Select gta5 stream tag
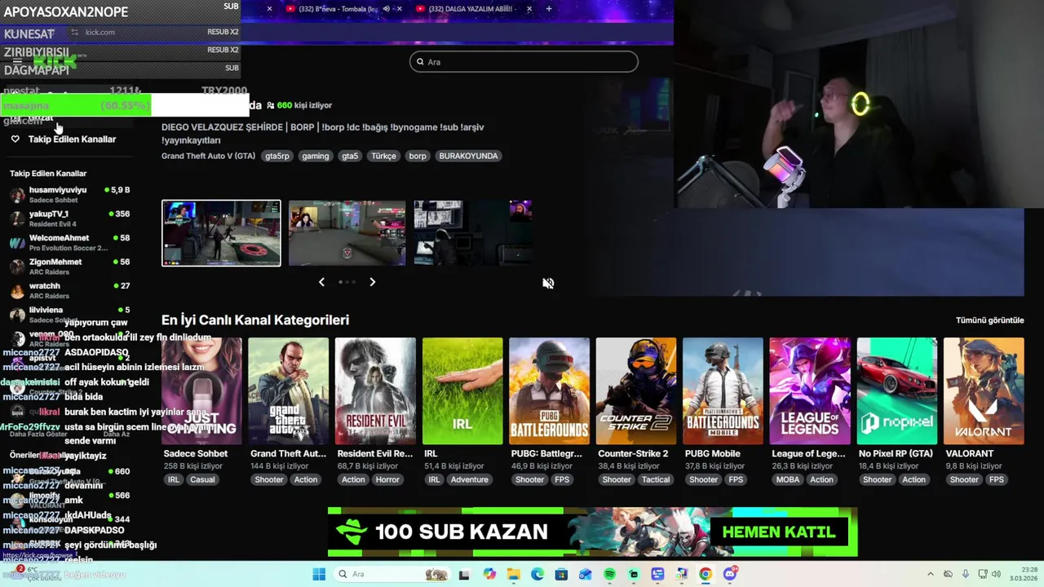This screenshot has height=587, width=1044. point(350,156)
